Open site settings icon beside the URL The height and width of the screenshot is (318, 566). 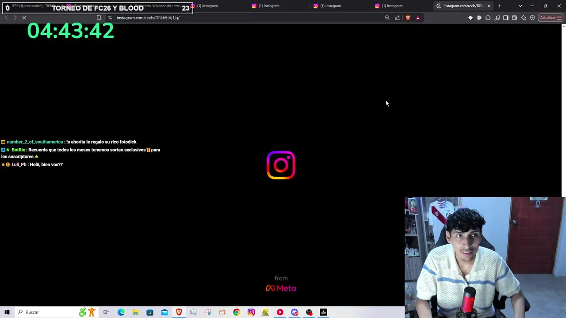click(110, 18)
